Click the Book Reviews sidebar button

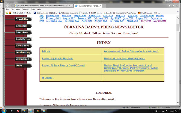pyautogui.click(x=23, y=39)
